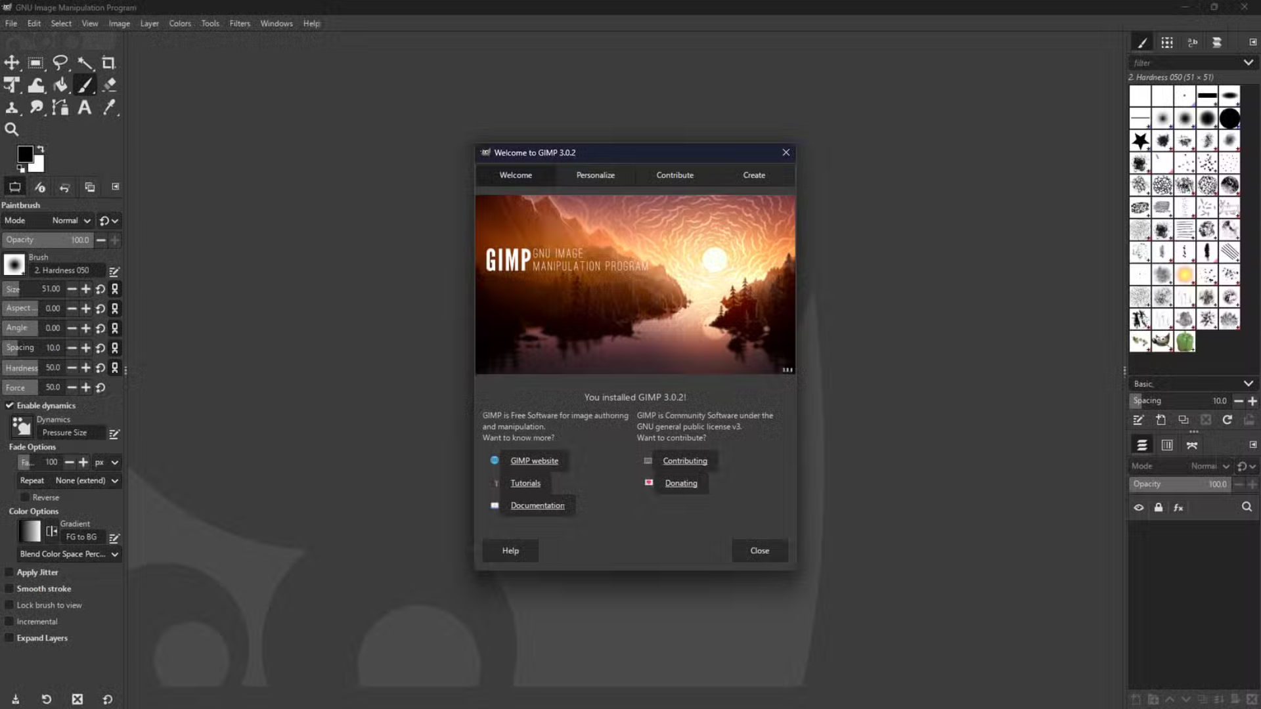This screenshot has width=1261, height=709.
Task: Click the Close button in the dialog
Action: pyautogui.click(x=759, y=551)
